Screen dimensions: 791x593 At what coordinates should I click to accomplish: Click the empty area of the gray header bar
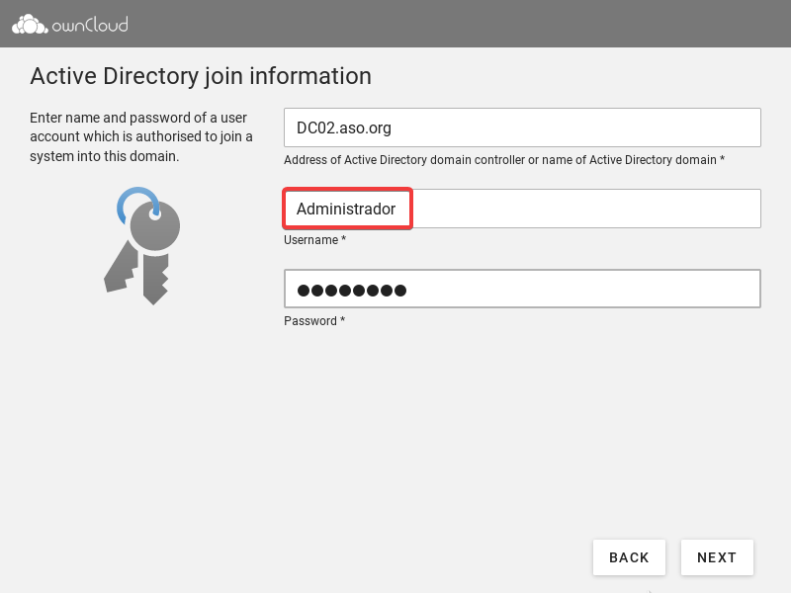click(x=445, y=24)
